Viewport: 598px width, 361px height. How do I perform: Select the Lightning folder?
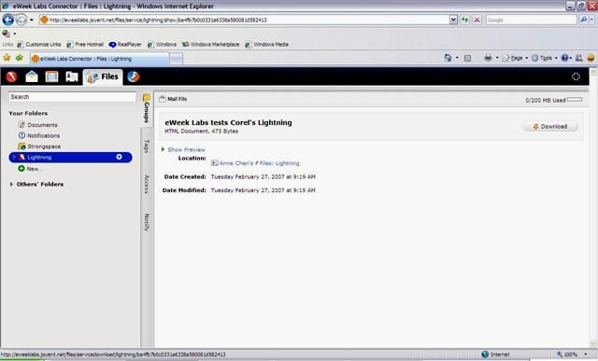click(71, 158)
